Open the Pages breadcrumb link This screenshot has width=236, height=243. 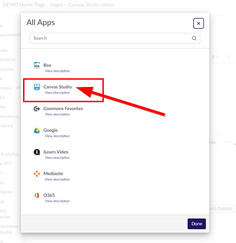(57, 5)
